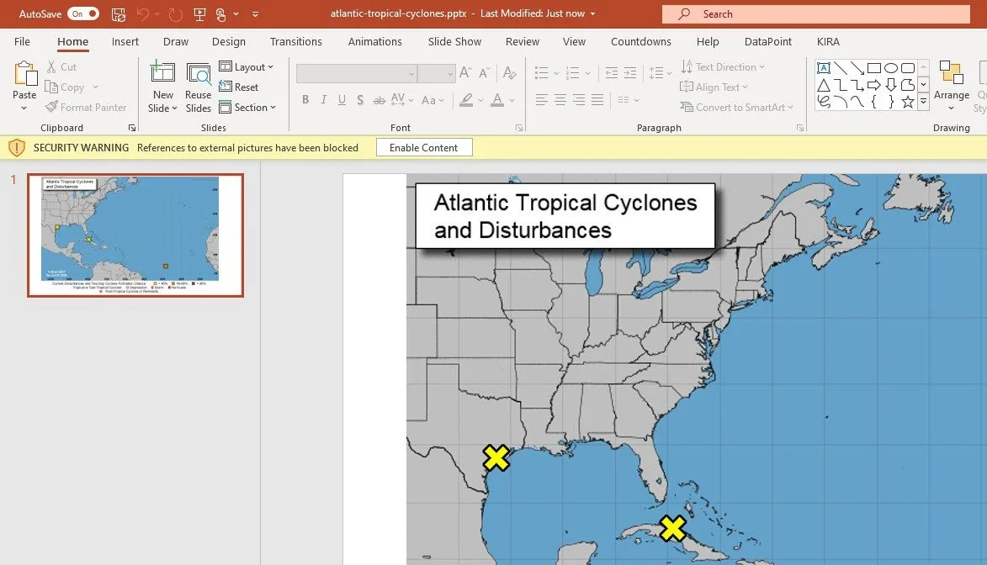Image resolution: width=987 pixels, height=565 pixels.
Task: Open the Transitions tab
Action: click(296, 41)
